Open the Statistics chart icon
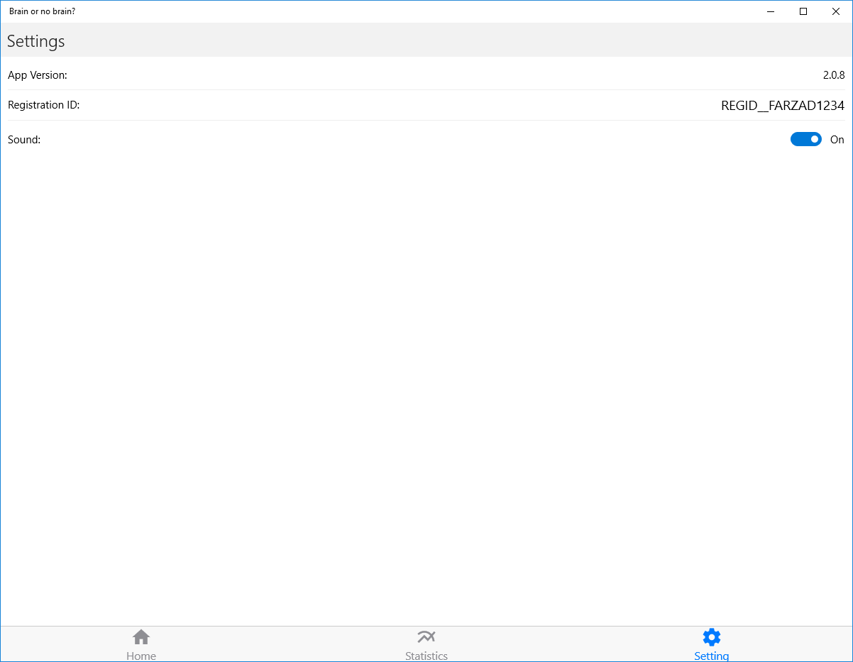Viewport: 853px width, 662px height. pos(426,636)
